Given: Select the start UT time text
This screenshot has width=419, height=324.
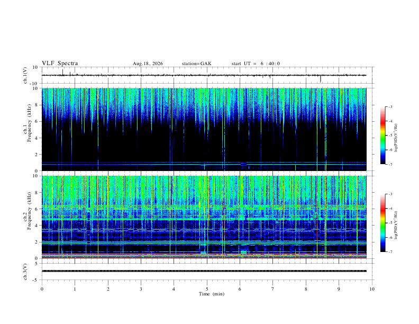Looking at the screenshot, I should click(x=256, y=64).
